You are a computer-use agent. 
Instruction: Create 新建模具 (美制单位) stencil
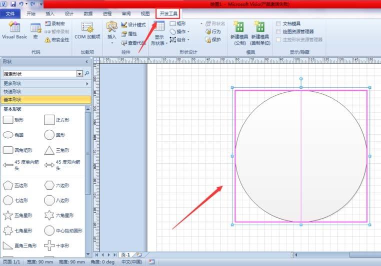[260, 33]
